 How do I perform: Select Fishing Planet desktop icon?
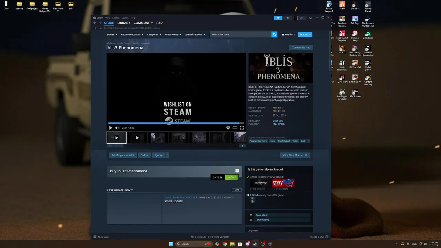click(368, 7)
